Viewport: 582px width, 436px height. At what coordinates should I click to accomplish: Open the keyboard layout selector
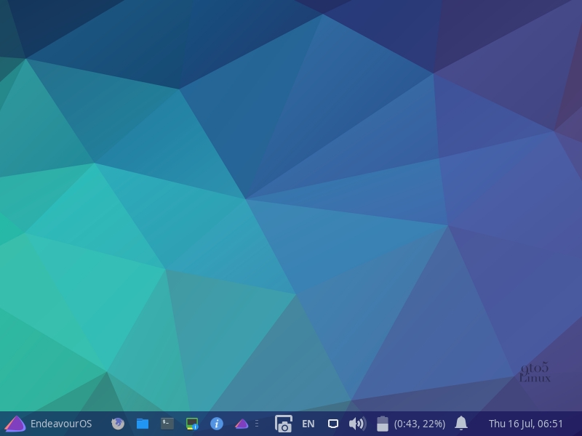(x=307, y=423)
